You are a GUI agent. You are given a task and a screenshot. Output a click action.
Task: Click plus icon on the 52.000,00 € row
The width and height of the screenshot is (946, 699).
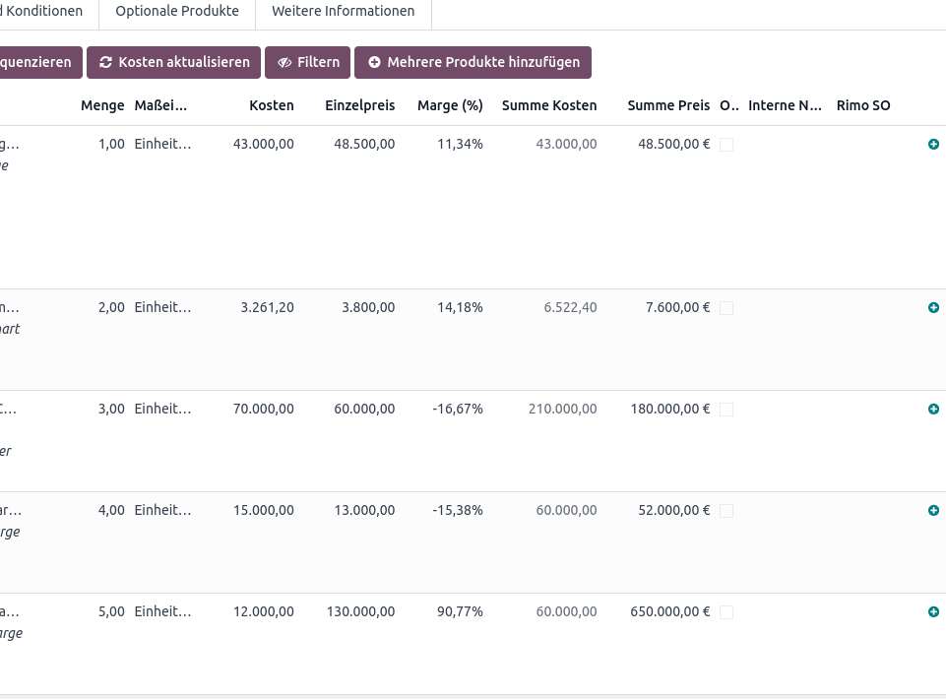pos(933,511)
